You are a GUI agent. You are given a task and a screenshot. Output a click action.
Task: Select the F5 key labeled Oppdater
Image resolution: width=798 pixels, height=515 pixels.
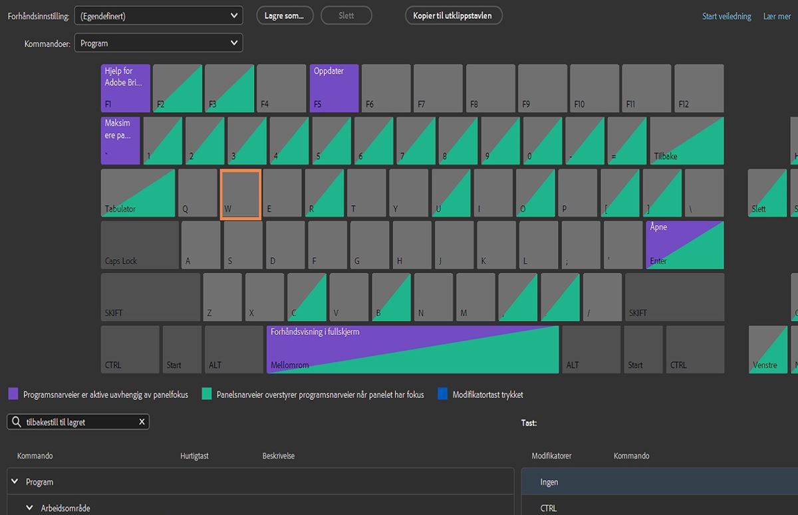click(334, 88)
